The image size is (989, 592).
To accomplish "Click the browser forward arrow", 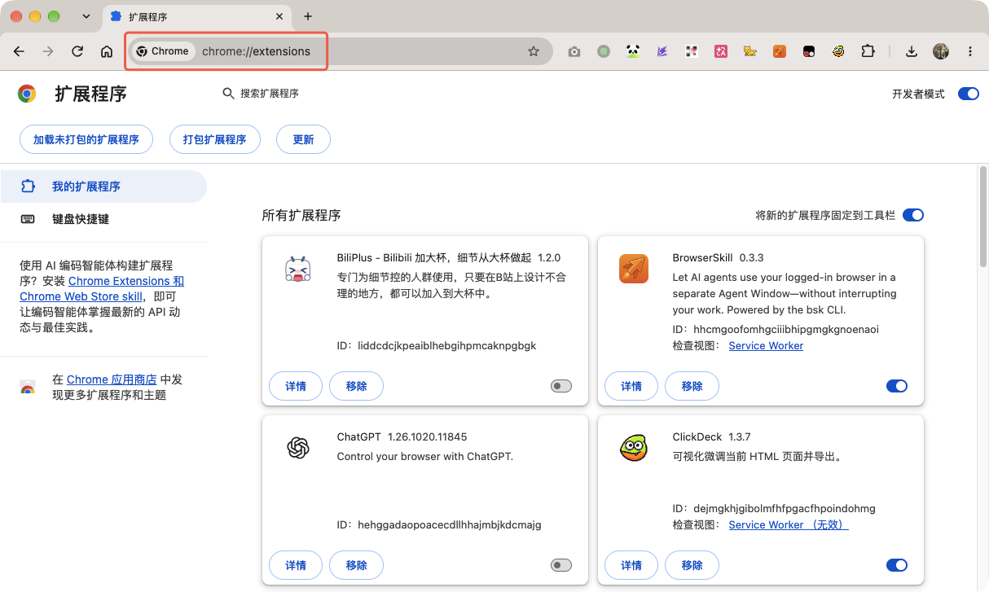I will (x=48, y=51).
